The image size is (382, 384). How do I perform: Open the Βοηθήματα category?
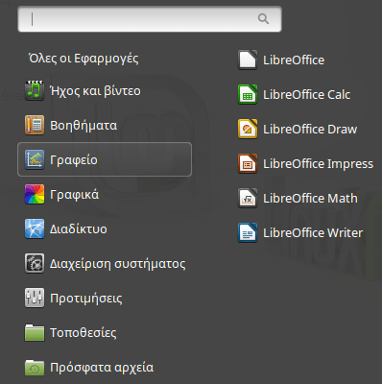tap(84, 126)
